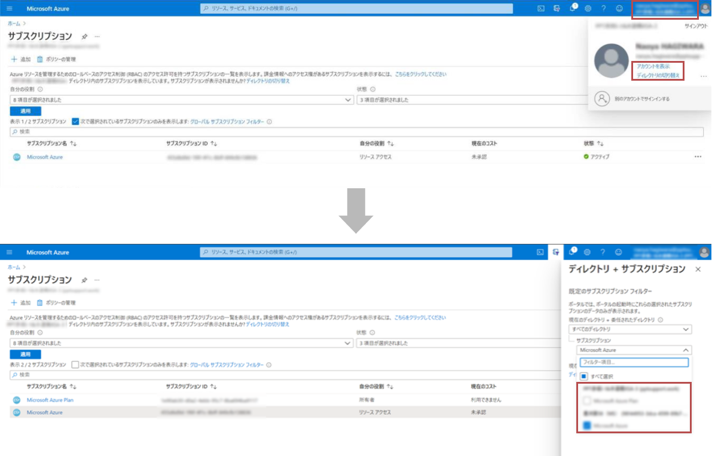Image resolution: width=712 pixels, height=456 pixels.
Task: Click the account name in upper portal header
Action: (666, 8)
